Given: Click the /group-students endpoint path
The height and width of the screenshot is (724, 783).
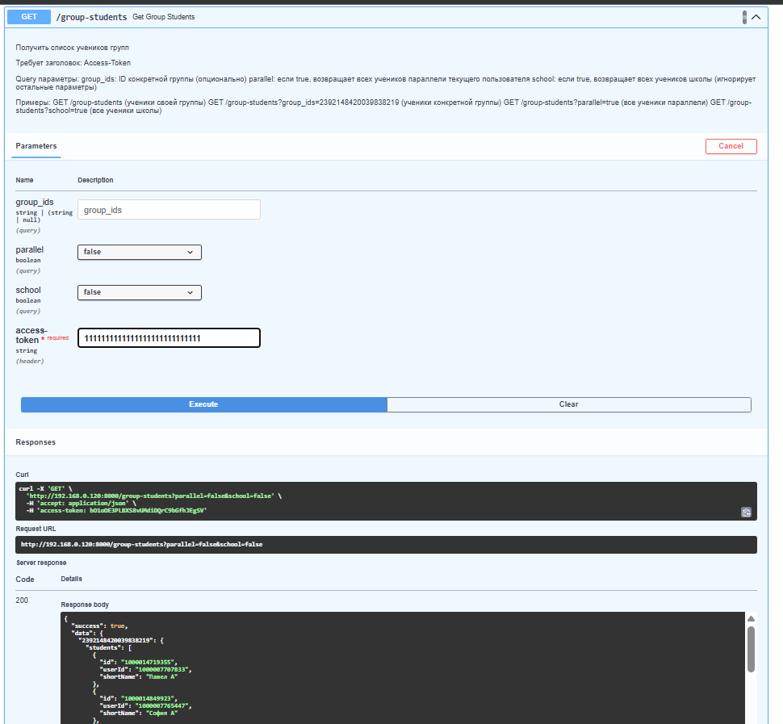Looking at the screenshot, I should [91, 16].
